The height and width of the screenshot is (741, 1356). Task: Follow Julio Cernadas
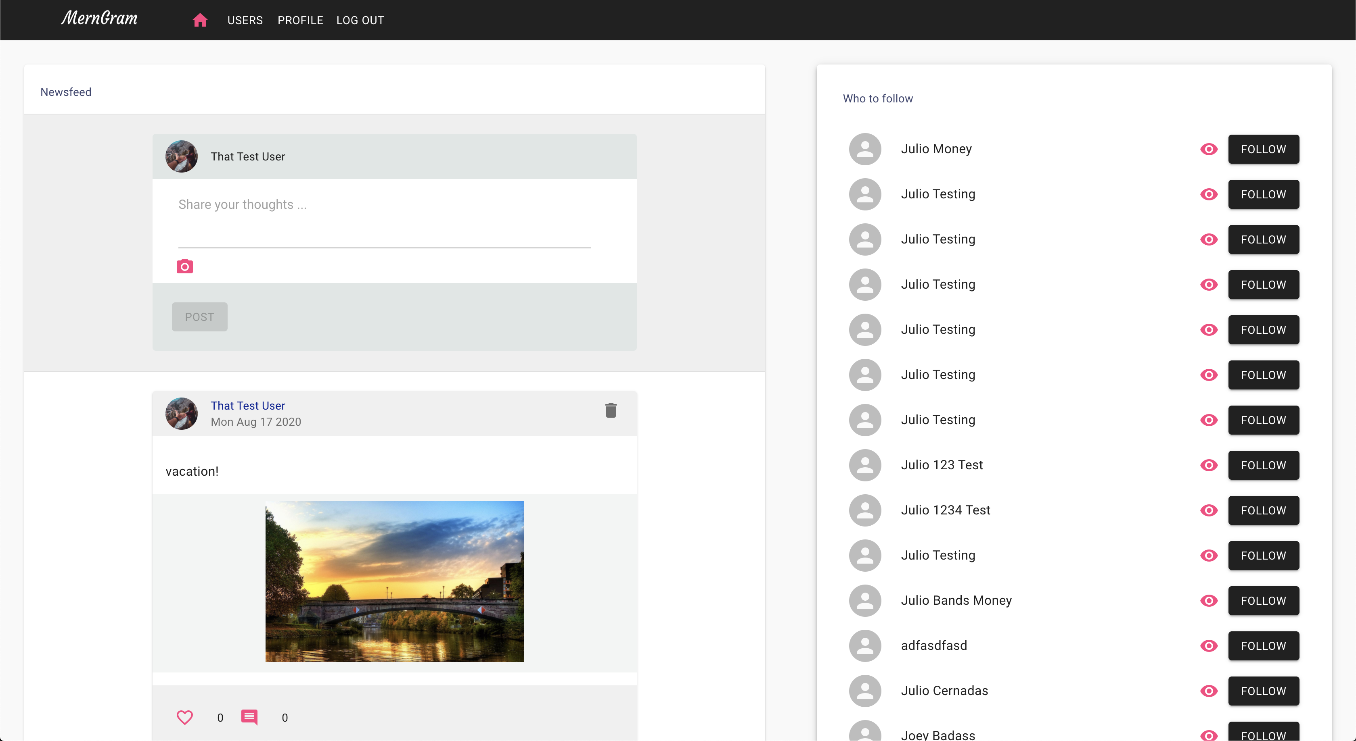1263,691
